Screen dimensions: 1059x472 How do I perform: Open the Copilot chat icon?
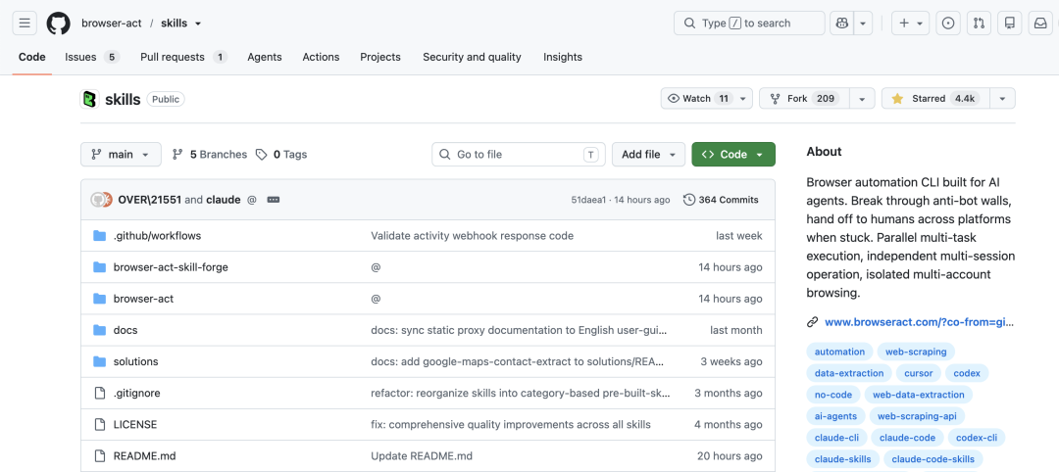(841, 23)
